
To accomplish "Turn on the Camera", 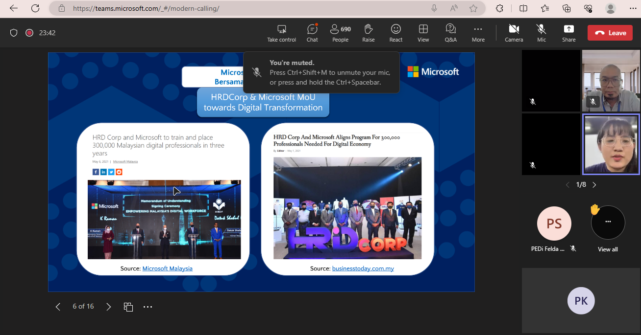I will click(514, 33).
